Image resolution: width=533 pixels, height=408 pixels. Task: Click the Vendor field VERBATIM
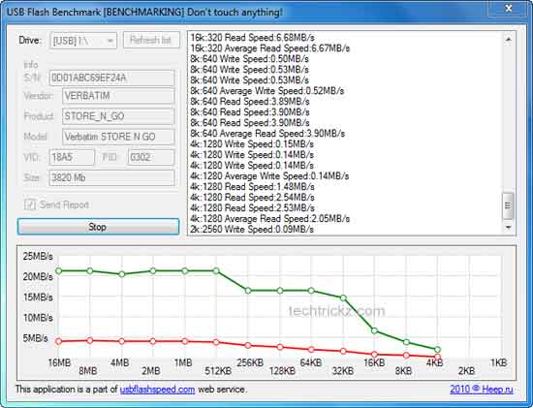(x=118, y=96)
